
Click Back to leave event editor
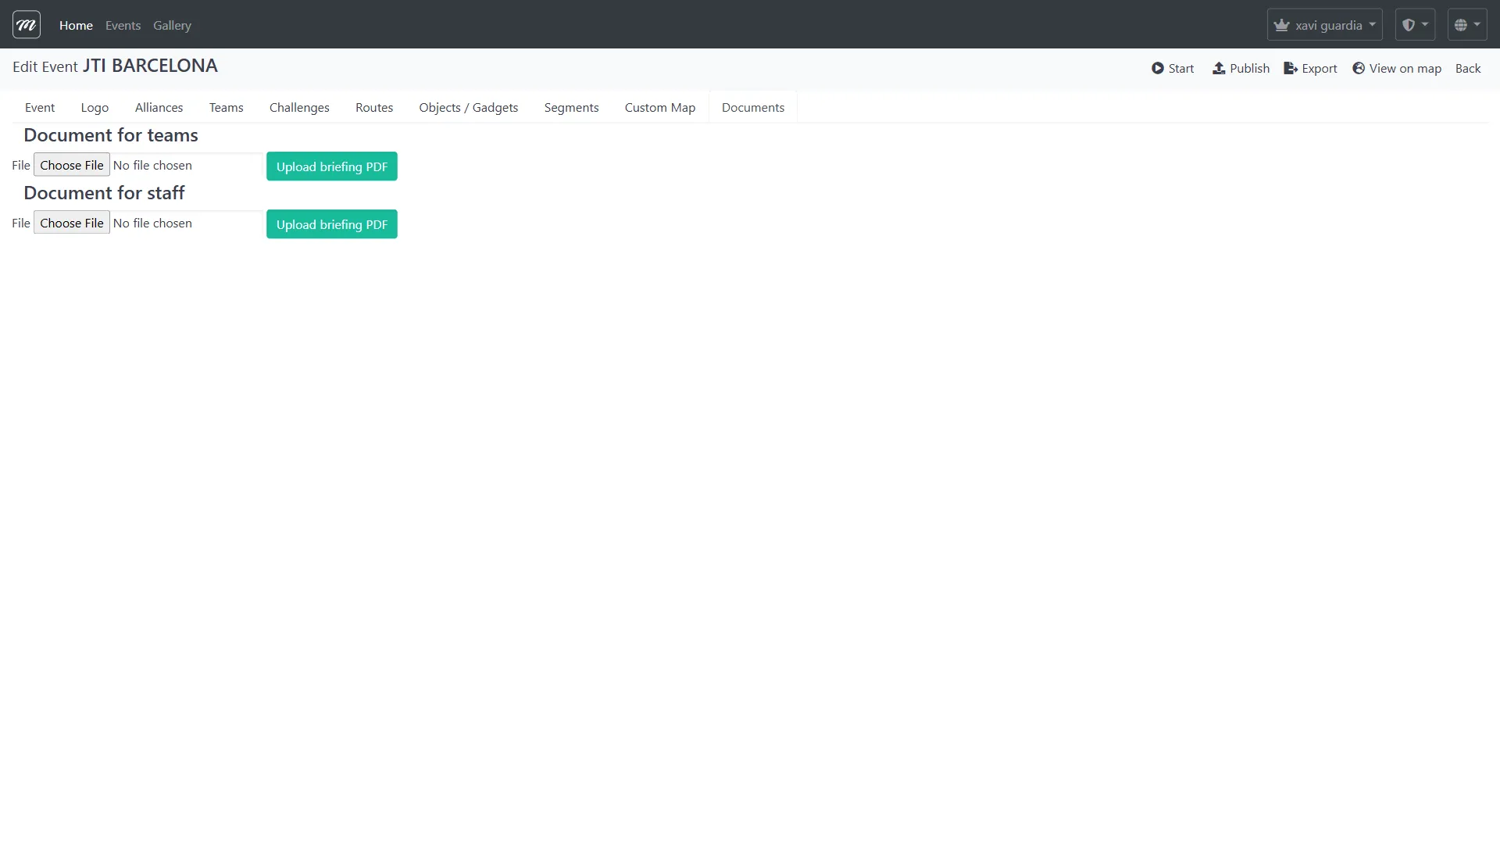click(1469, 68)
